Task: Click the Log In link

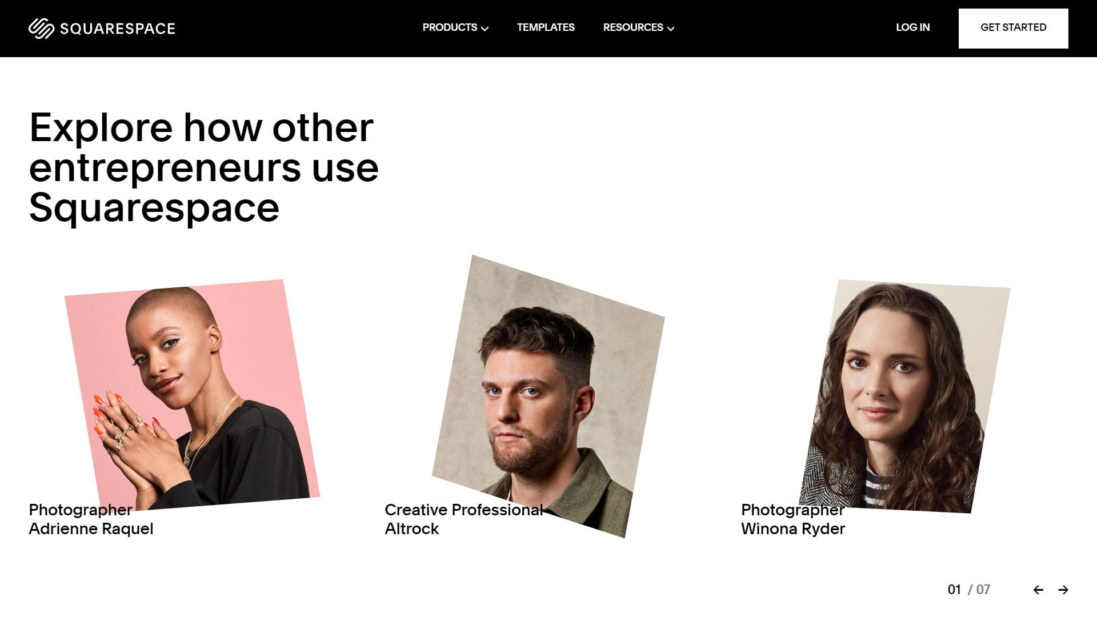Action: [x=912, y=27]
